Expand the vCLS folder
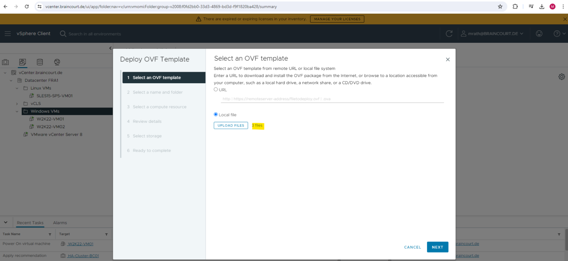Screen dimensions: 568x261 click(x=17, y=103)
